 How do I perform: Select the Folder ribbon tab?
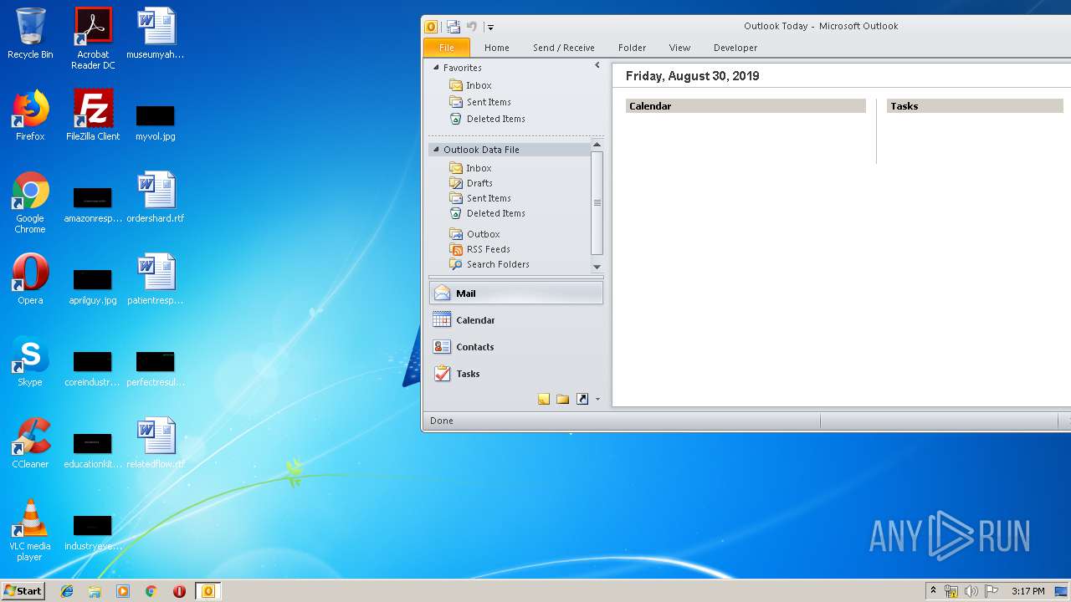[x=632, y=48]
